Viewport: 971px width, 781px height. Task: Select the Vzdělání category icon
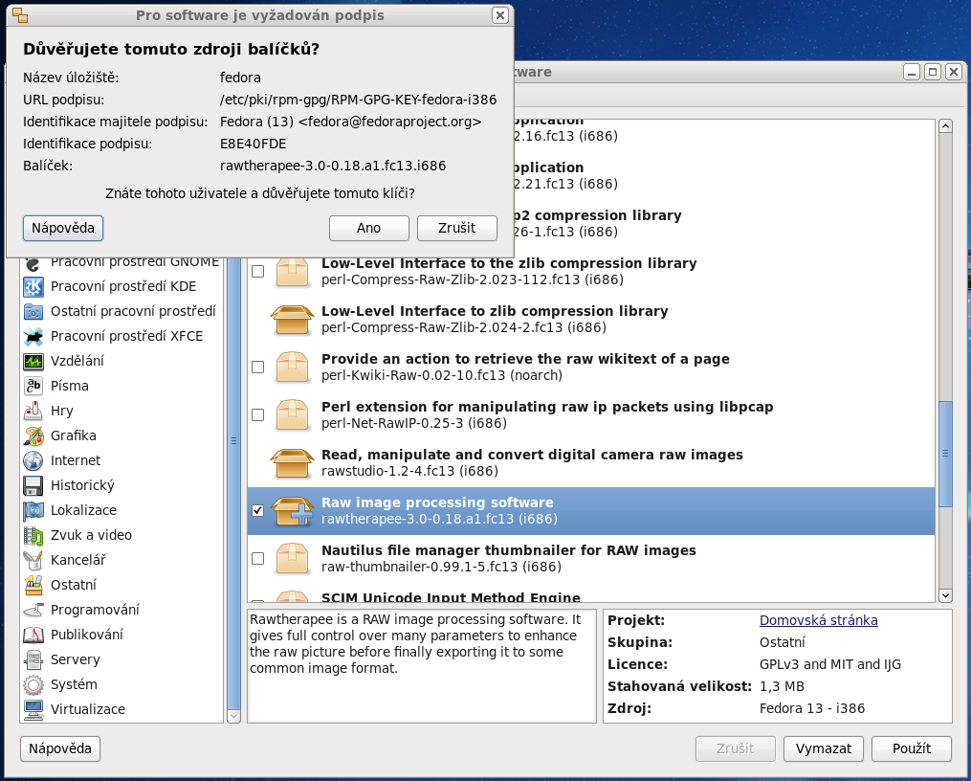[33, 361]
